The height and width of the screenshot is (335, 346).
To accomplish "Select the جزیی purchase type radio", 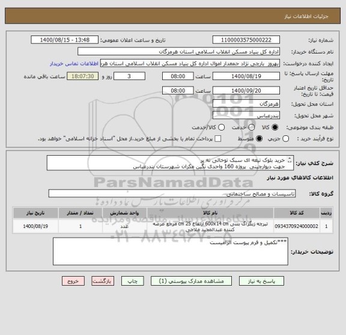I will [285, 139].
